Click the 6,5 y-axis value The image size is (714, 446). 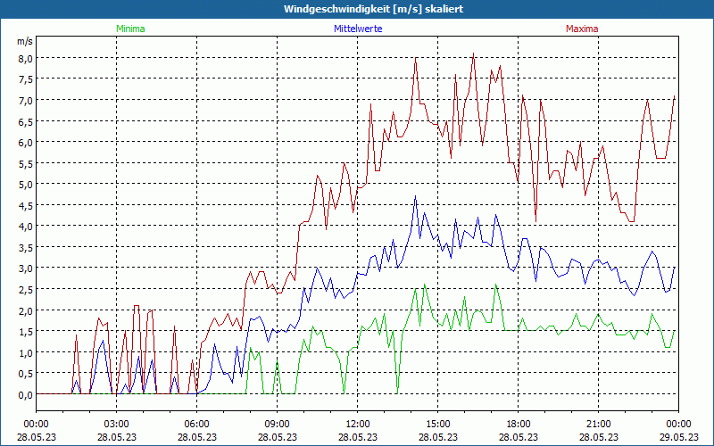tap(25, 121)
